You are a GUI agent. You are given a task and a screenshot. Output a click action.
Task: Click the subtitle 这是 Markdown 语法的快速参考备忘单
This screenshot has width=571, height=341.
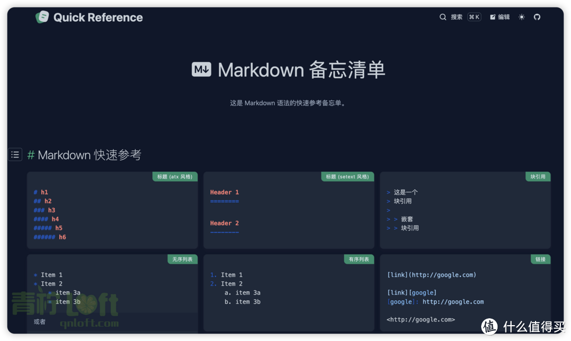tap(288, 103)
